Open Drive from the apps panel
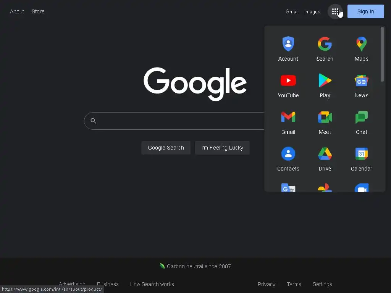Image resolution: width=391 pixels, height=293 pixels. coord(325,159)
